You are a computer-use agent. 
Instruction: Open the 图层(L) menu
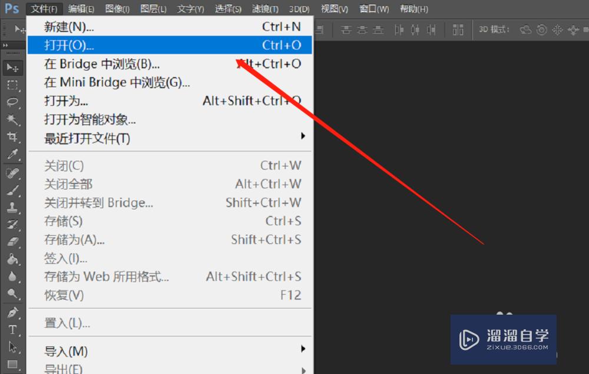point(153,9)
